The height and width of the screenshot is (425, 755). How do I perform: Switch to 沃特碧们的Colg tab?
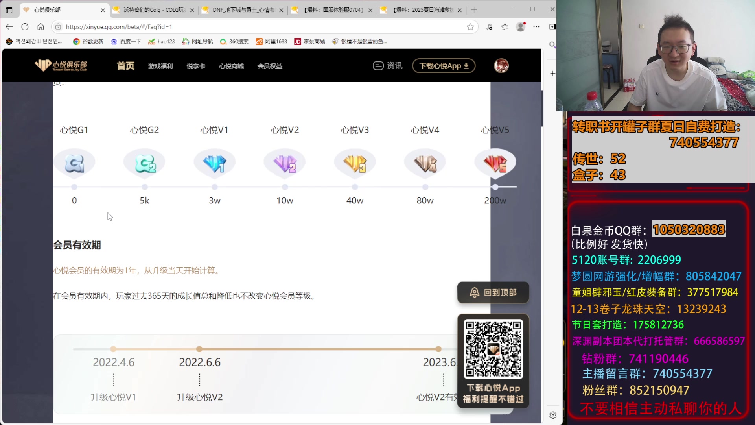click(x=153, y=10)
